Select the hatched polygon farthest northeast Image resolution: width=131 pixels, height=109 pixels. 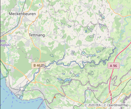(x=102, y=15)
